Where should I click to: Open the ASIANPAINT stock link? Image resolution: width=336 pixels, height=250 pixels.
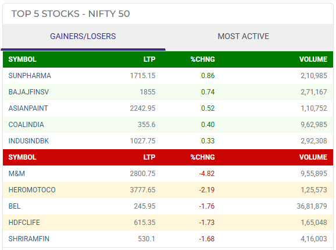(x=28, y=108)
